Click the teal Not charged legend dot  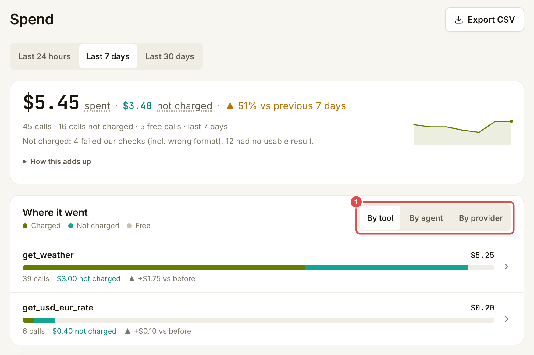click(71, 226)
